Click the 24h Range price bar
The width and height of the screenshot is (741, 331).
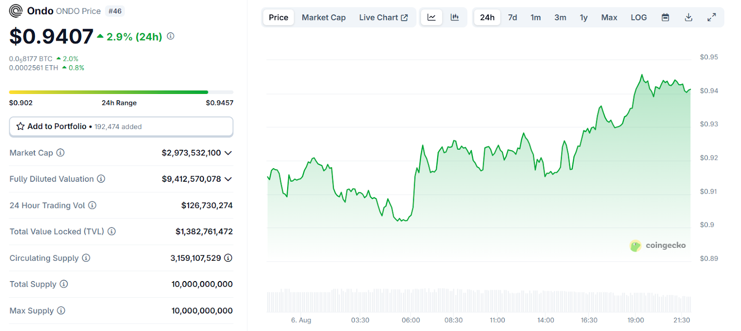tap(121, 92)
